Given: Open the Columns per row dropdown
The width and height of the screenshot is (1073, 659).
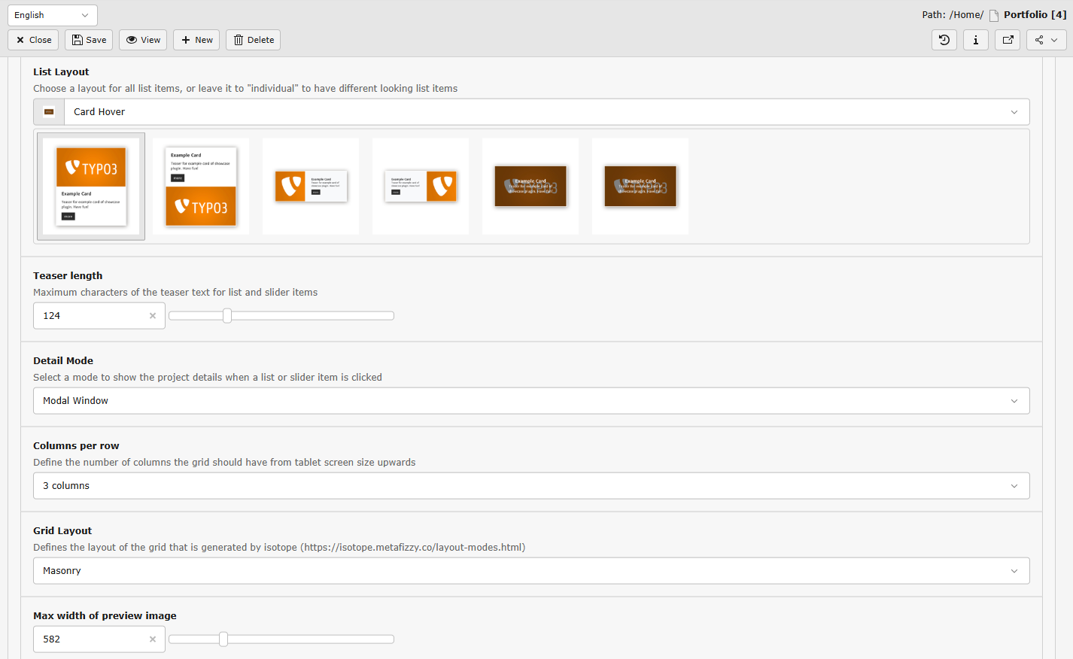Looking at the screenshot, I should [531, 486].
